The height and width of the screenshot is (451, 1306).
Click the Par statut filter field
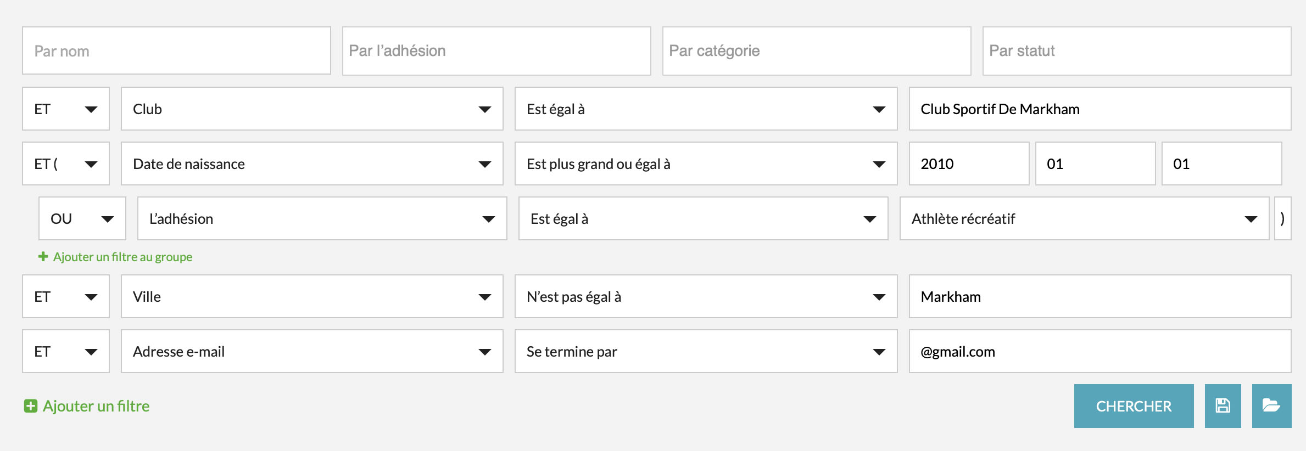tap(1136, 51)
